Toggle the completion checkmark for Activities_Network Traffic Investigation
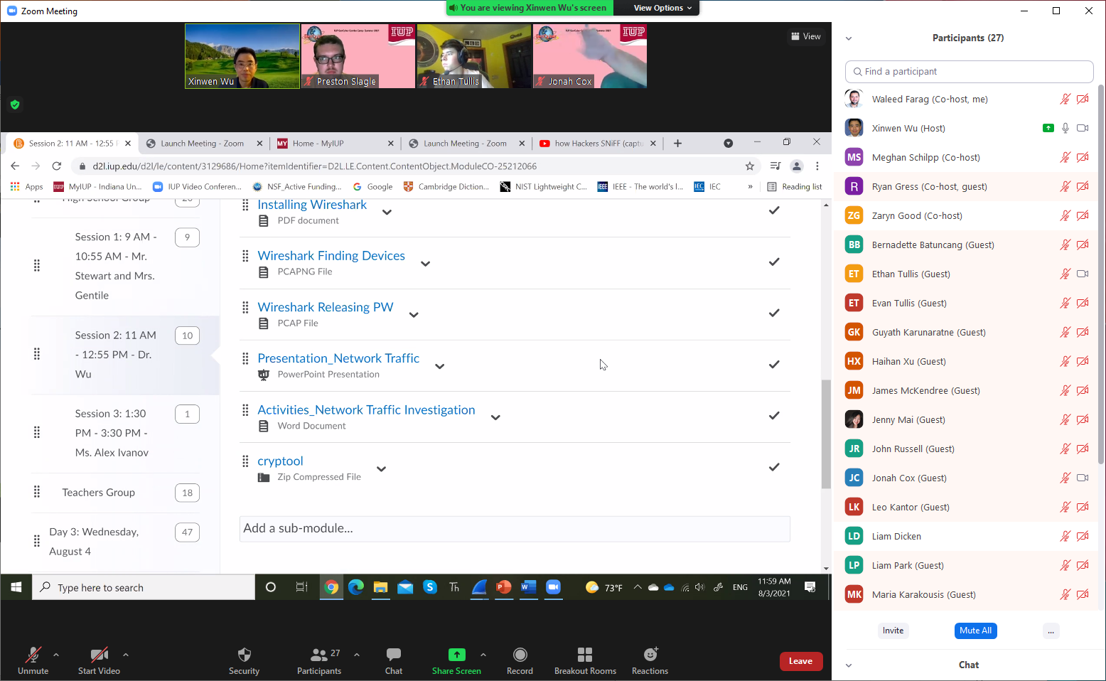Viewport: 1106px width, 681px height. (774, 415)
